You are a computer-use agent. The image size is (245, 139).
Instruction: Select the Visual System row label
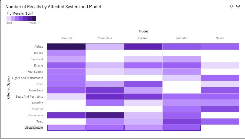pyautogui.click(x=34, y=128)
